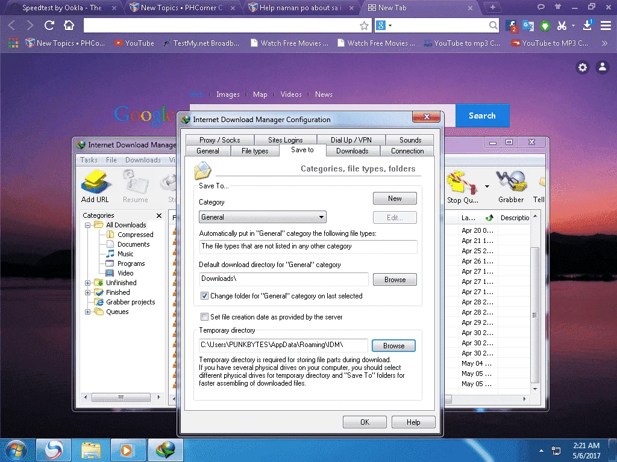Confirm configuration with OK button

point(365,422)
